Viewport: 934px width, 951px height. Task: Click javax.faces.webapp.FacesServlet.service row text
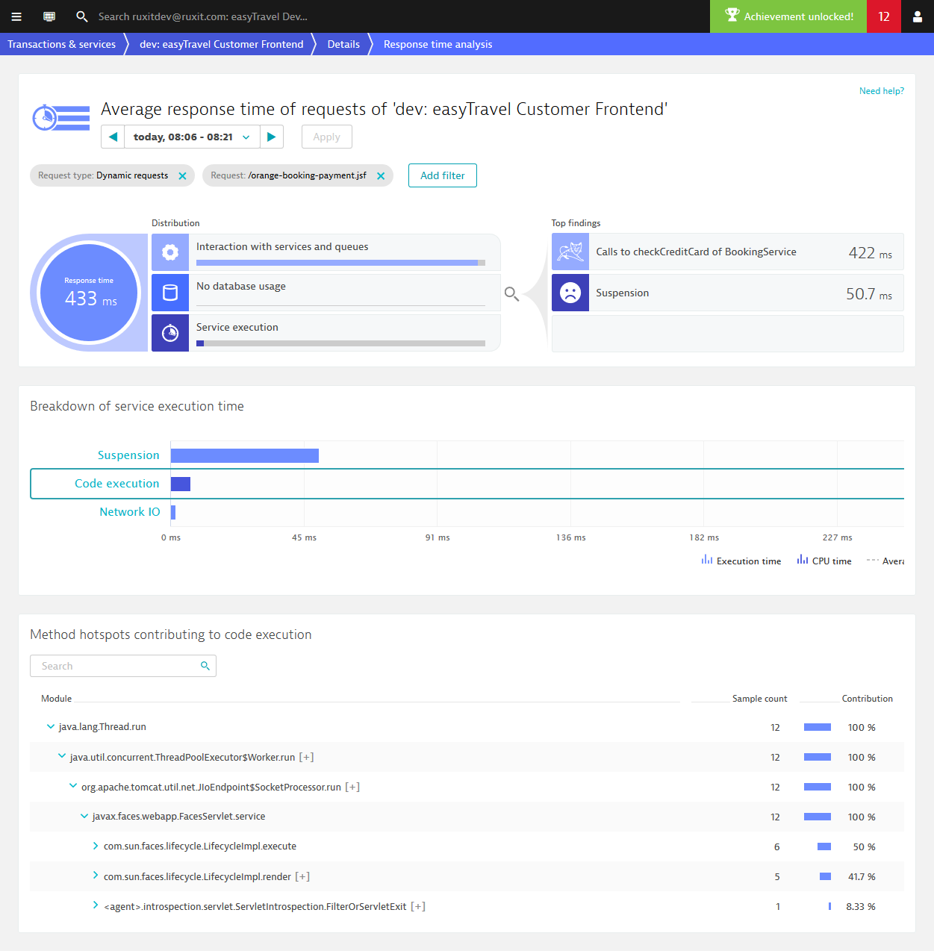click(x=179, y=817)
